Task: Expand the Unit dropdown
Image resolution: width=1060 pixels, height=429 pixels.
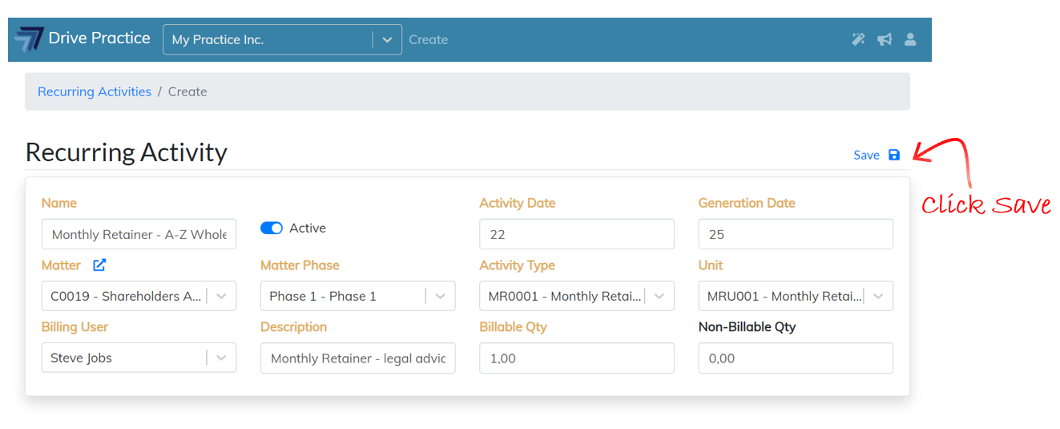Action: [x=878, y=297]
